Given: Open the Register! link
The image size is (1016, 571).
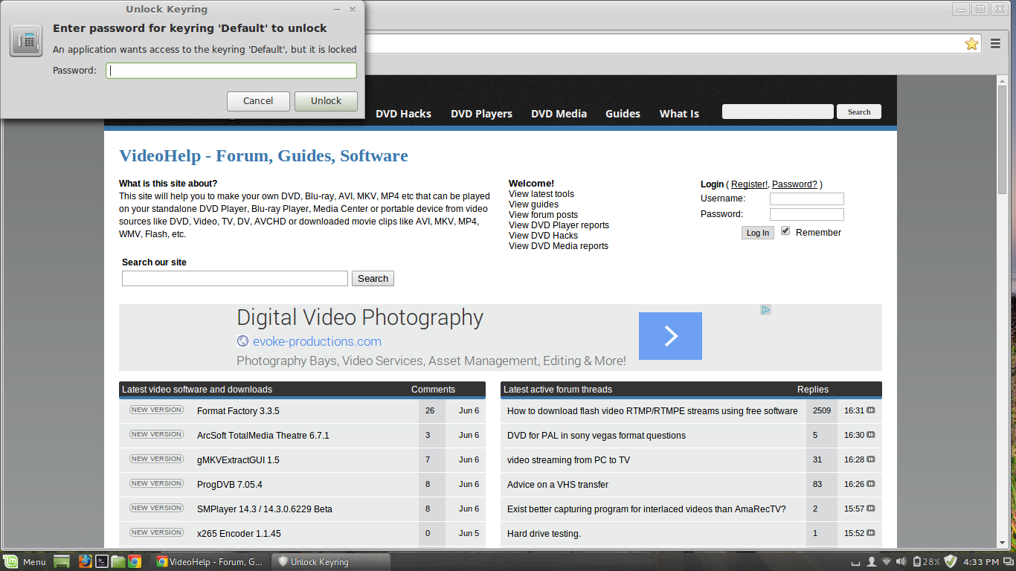Looking at the screenshot, I should tap(749, 184).
